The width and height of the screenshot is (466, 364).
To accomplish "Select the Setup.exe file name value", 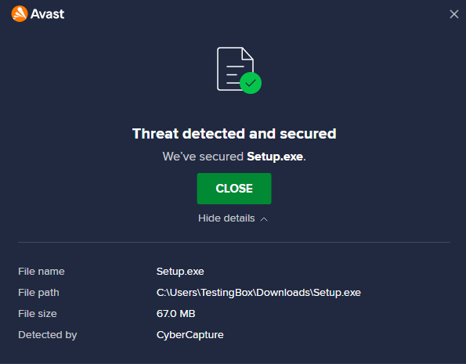I will tap(180, 272).
